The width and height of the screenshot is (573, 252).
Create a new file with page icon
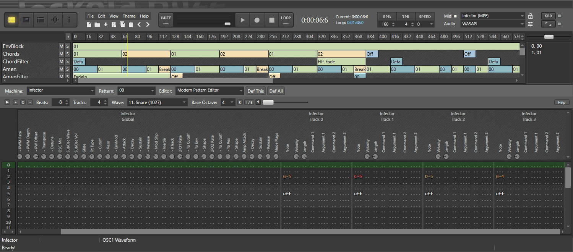point(89,24)
